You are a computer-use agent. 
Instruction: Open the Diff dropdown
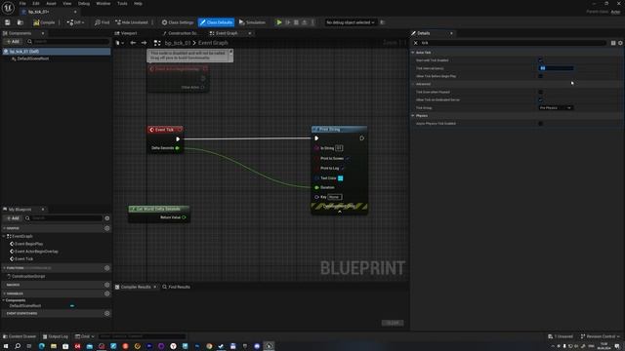[x=75, y=22]
